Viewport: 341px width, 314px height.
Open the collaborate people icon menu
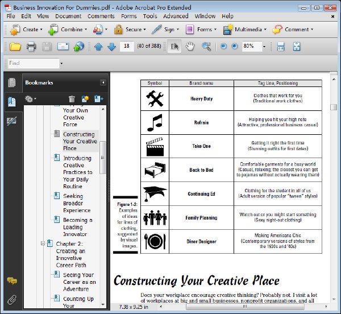tap(100, 30)
